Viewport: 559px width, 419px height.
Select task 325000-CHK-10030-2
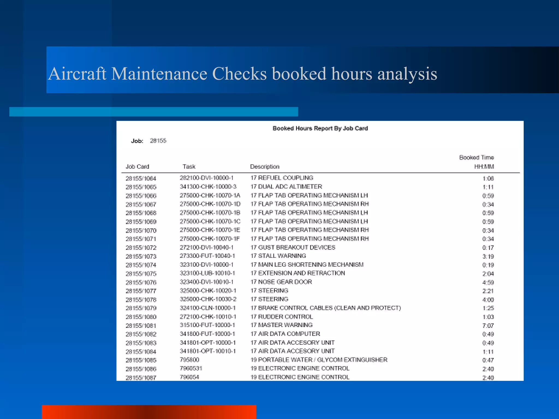click(x=208, y=299)
